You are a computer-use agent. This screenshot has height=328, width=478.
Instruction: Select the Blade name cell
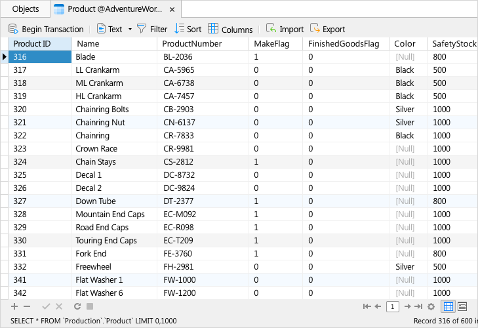point(114,57)
